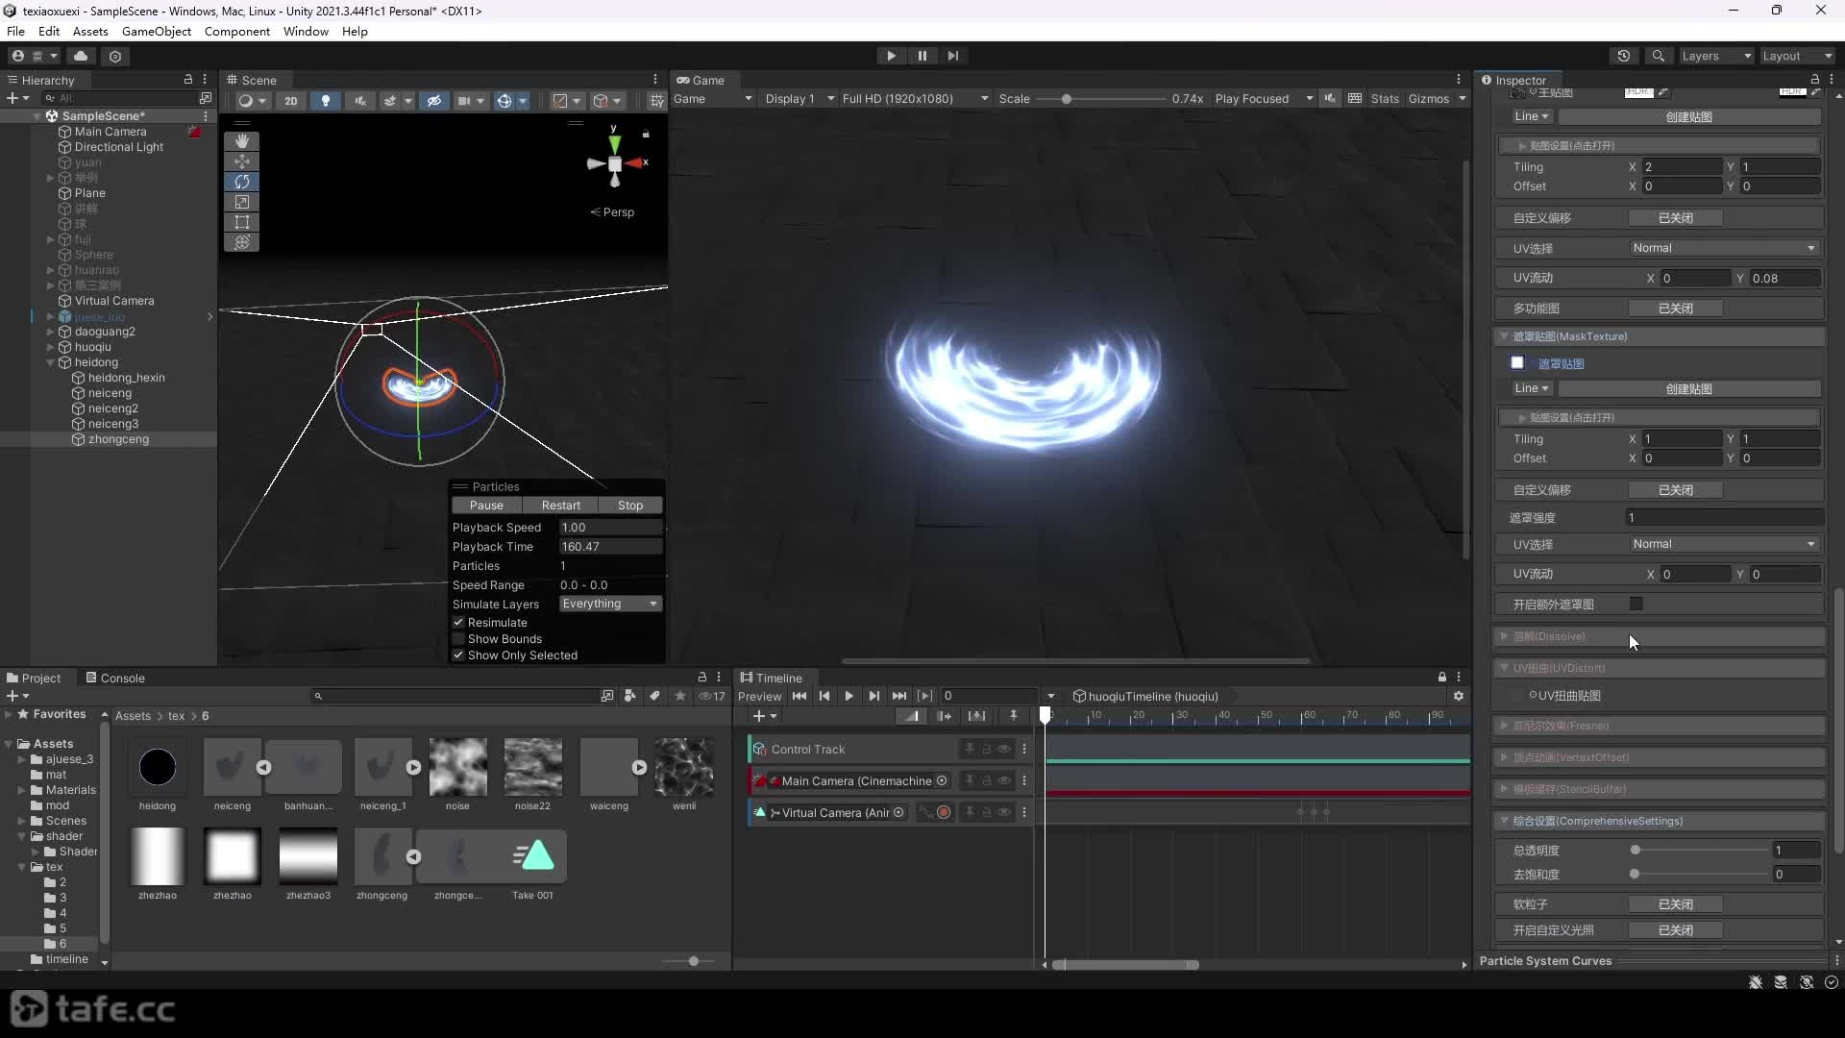The width and height of the screenshot is (1845, 1038).
Task: Open the Undo History icon
Action: tap(1624, 56)
